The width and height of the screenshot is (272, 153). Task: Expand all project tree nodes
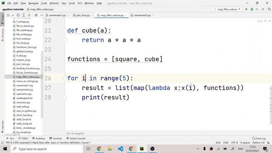[x=24, y=15]
